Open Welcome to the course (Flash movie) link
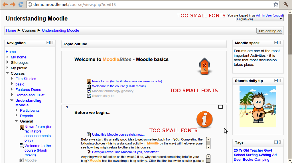The height and width of the screenshot is (163, 292). (119, 86)
